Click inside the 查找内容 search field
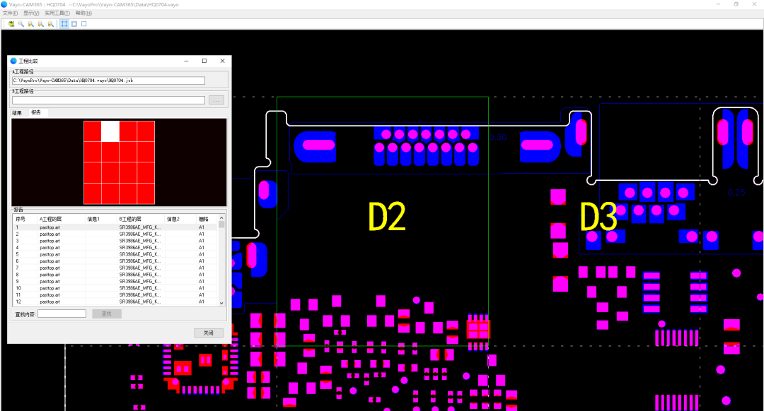 coord(62,314)
